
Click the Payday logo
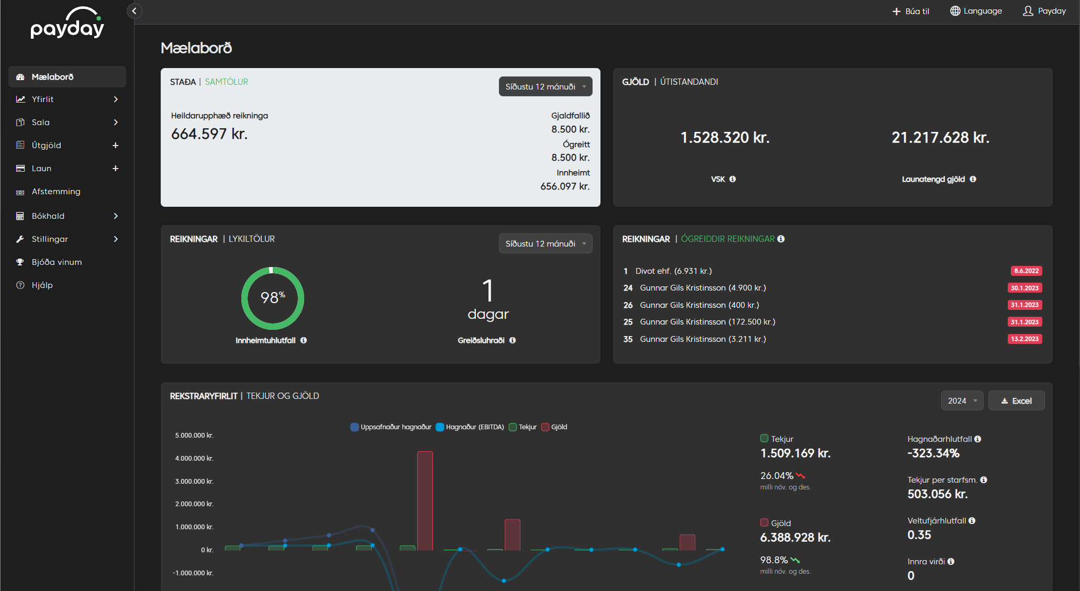(68, 24)
